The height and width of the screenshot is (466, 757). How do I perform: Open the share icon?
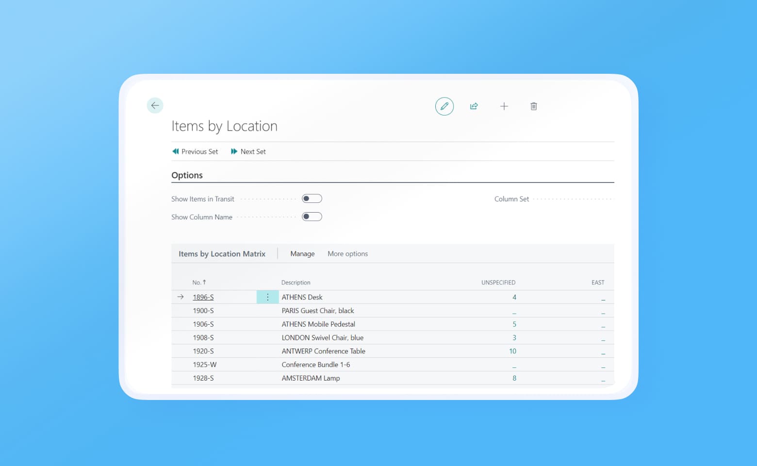point(474,106)
